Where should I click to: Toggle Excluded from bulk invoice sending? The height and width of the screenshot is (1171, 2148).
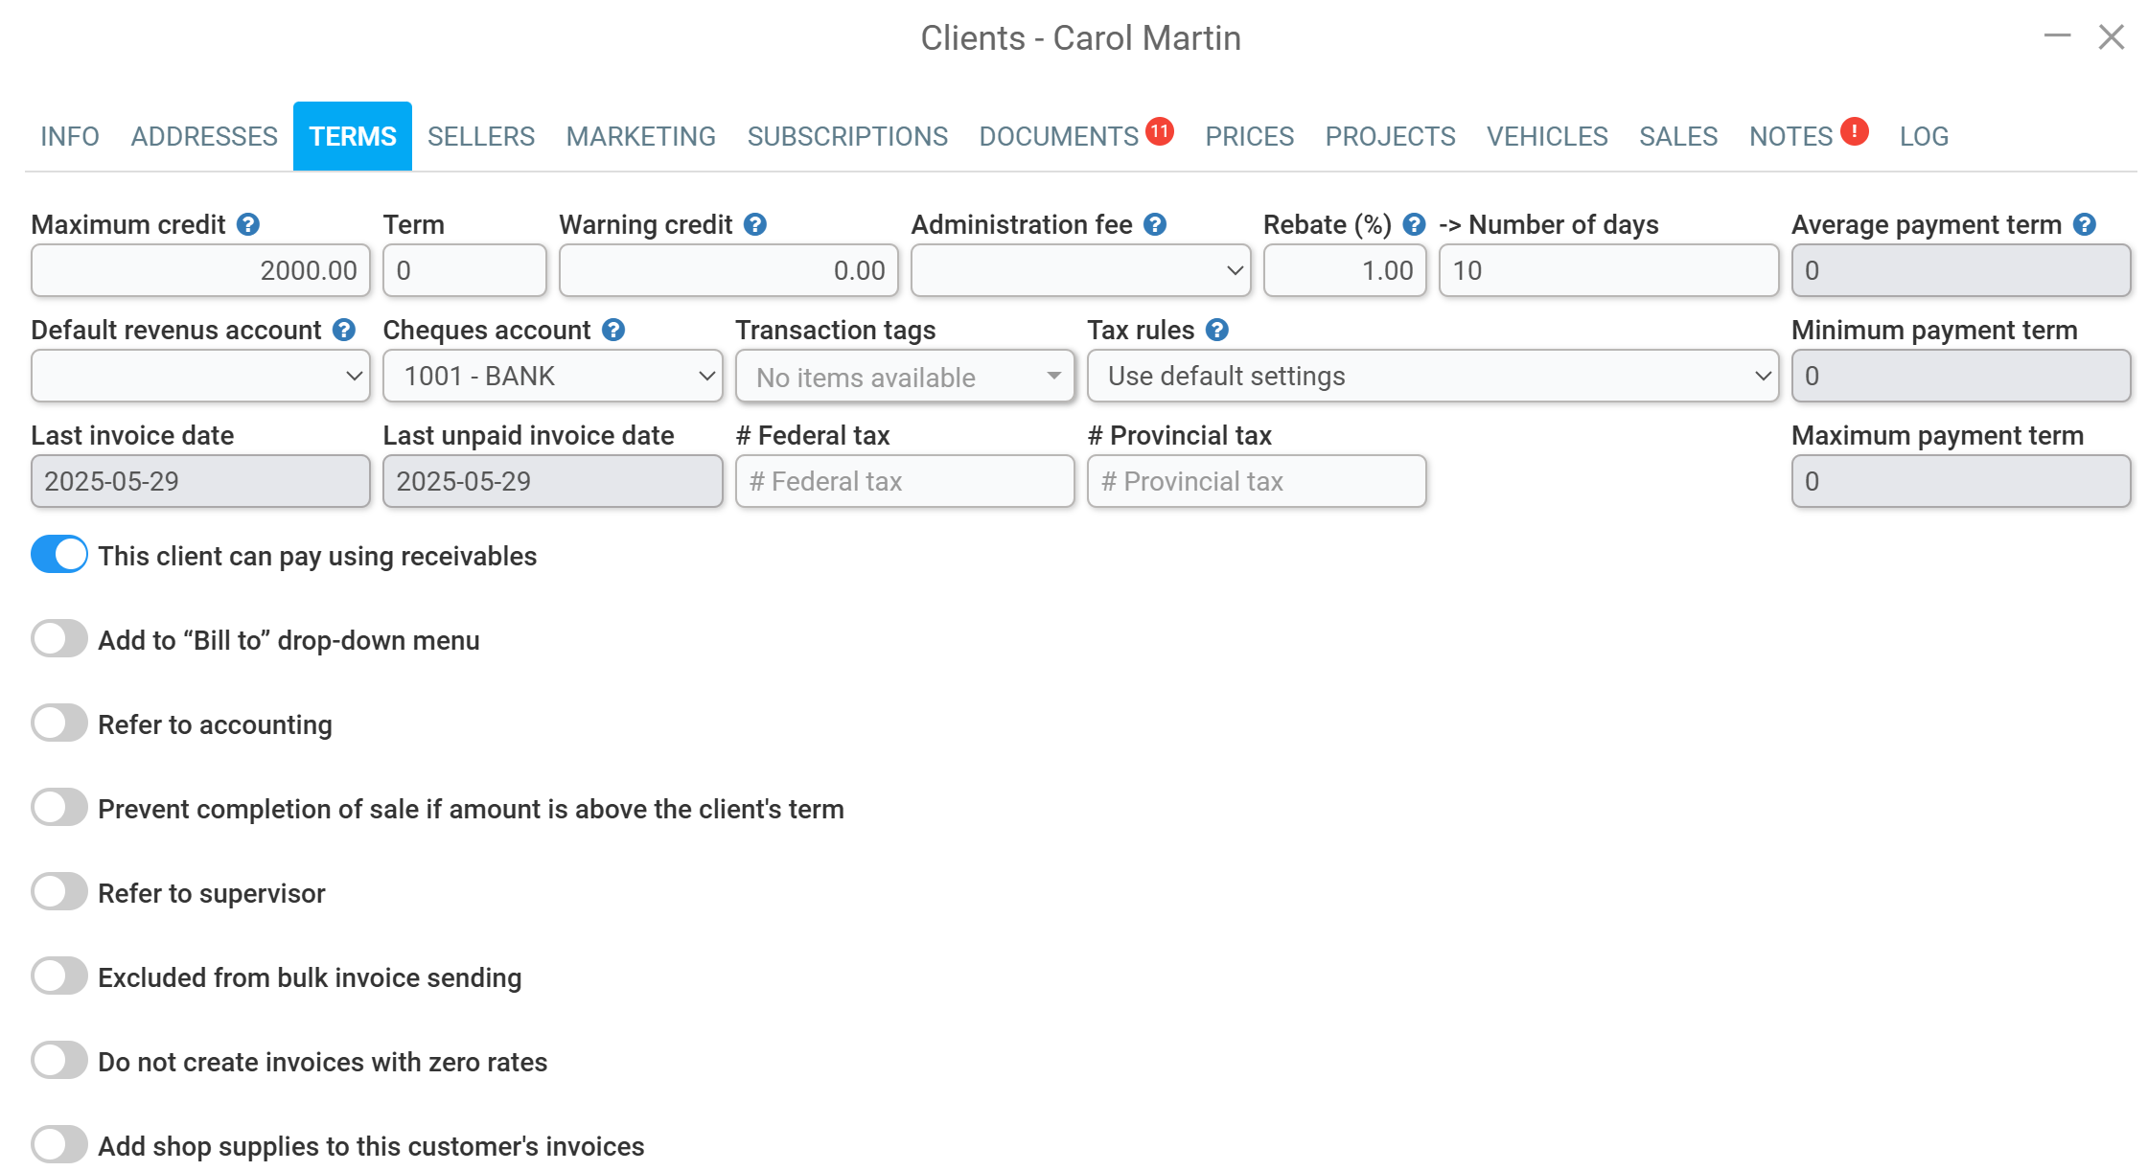tap(59, 976)
